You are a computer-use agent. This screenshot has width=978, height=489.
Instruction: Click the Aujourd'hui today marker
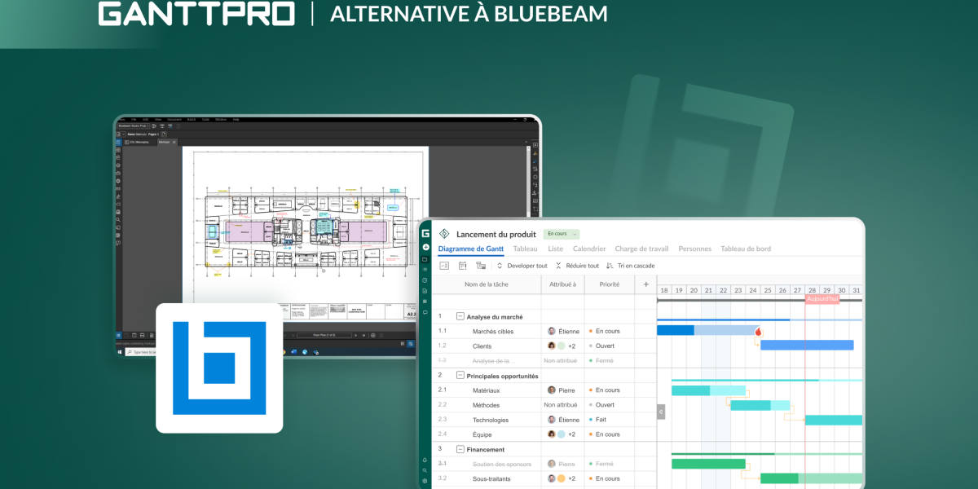tap(822, 299)
